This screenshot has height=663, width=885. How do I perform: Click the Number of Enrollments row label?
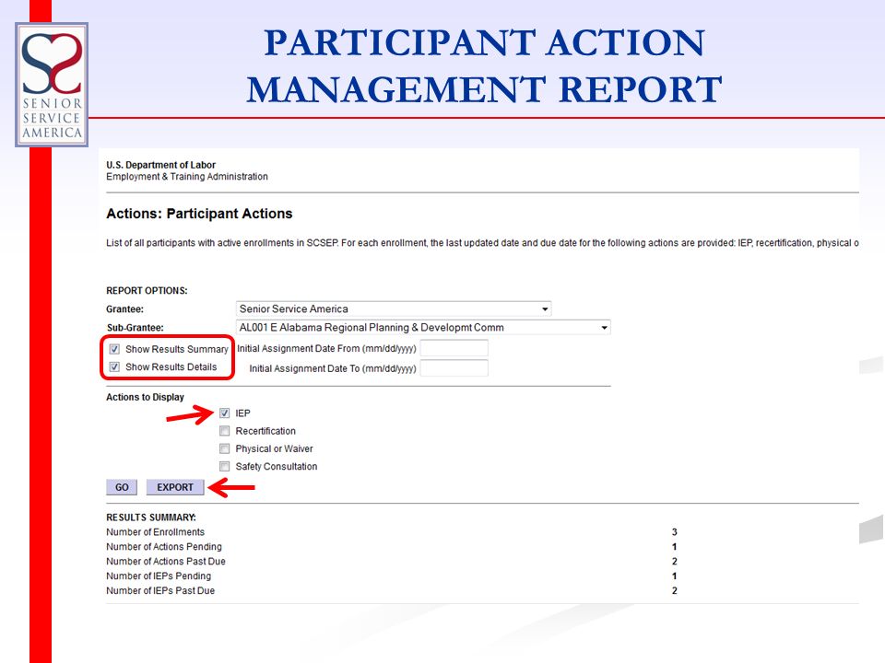pyautogui.click(x=155, y=531)
